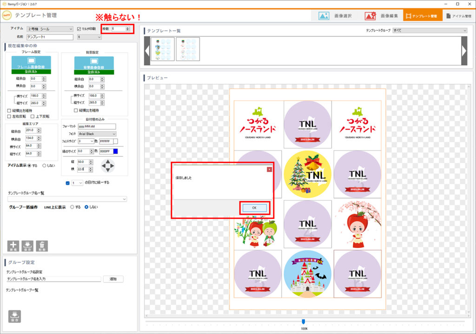Switch to the 画像選択 tab
476x334 pixels.
pyautogui.click(x=335, y=15)
